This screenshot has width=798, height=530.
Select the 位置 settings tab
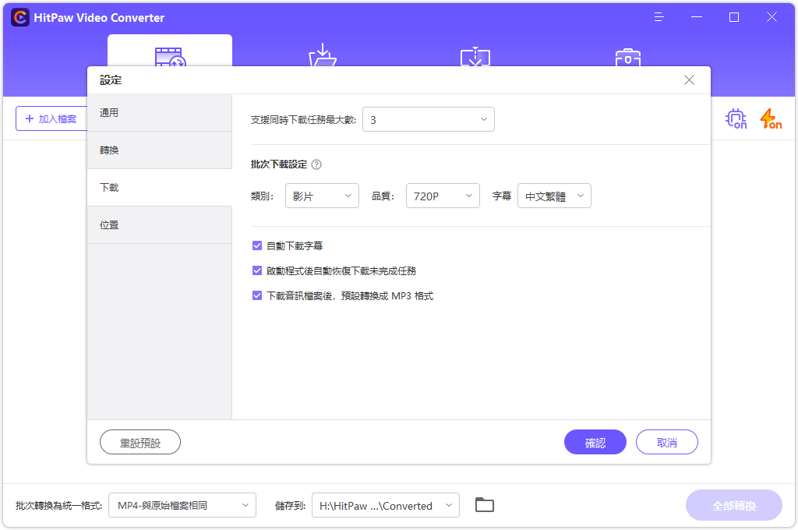click(x=160, y=225)
